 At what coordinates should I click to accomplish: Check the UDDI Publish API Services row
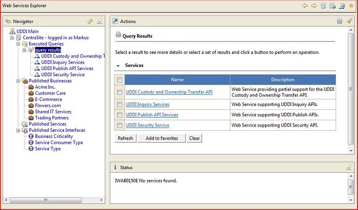[x=119, y=115]
